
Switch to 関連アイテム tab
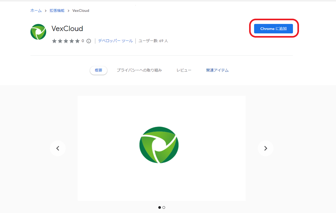pos(217,70)
